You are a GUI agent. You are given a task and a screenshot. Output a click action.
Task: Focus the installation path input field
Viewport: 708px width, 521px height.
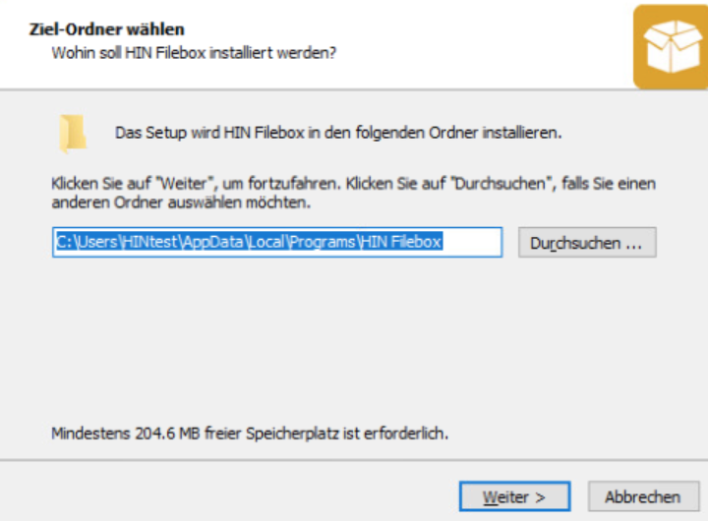point(277,243)
